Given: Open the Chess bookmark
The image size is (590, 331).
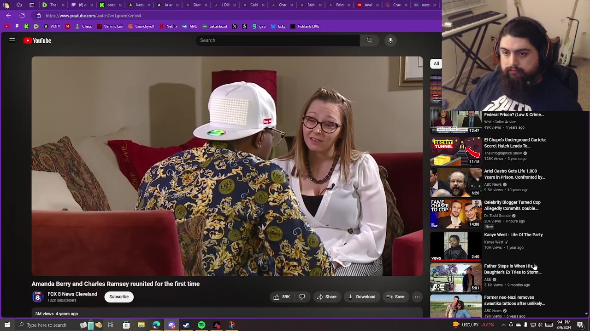Looking at the screenshot, I should [83, 26].
